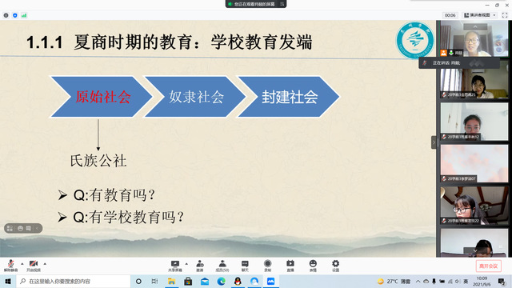
Task: Open the members (成员) list icon
Action: (222, 266)
